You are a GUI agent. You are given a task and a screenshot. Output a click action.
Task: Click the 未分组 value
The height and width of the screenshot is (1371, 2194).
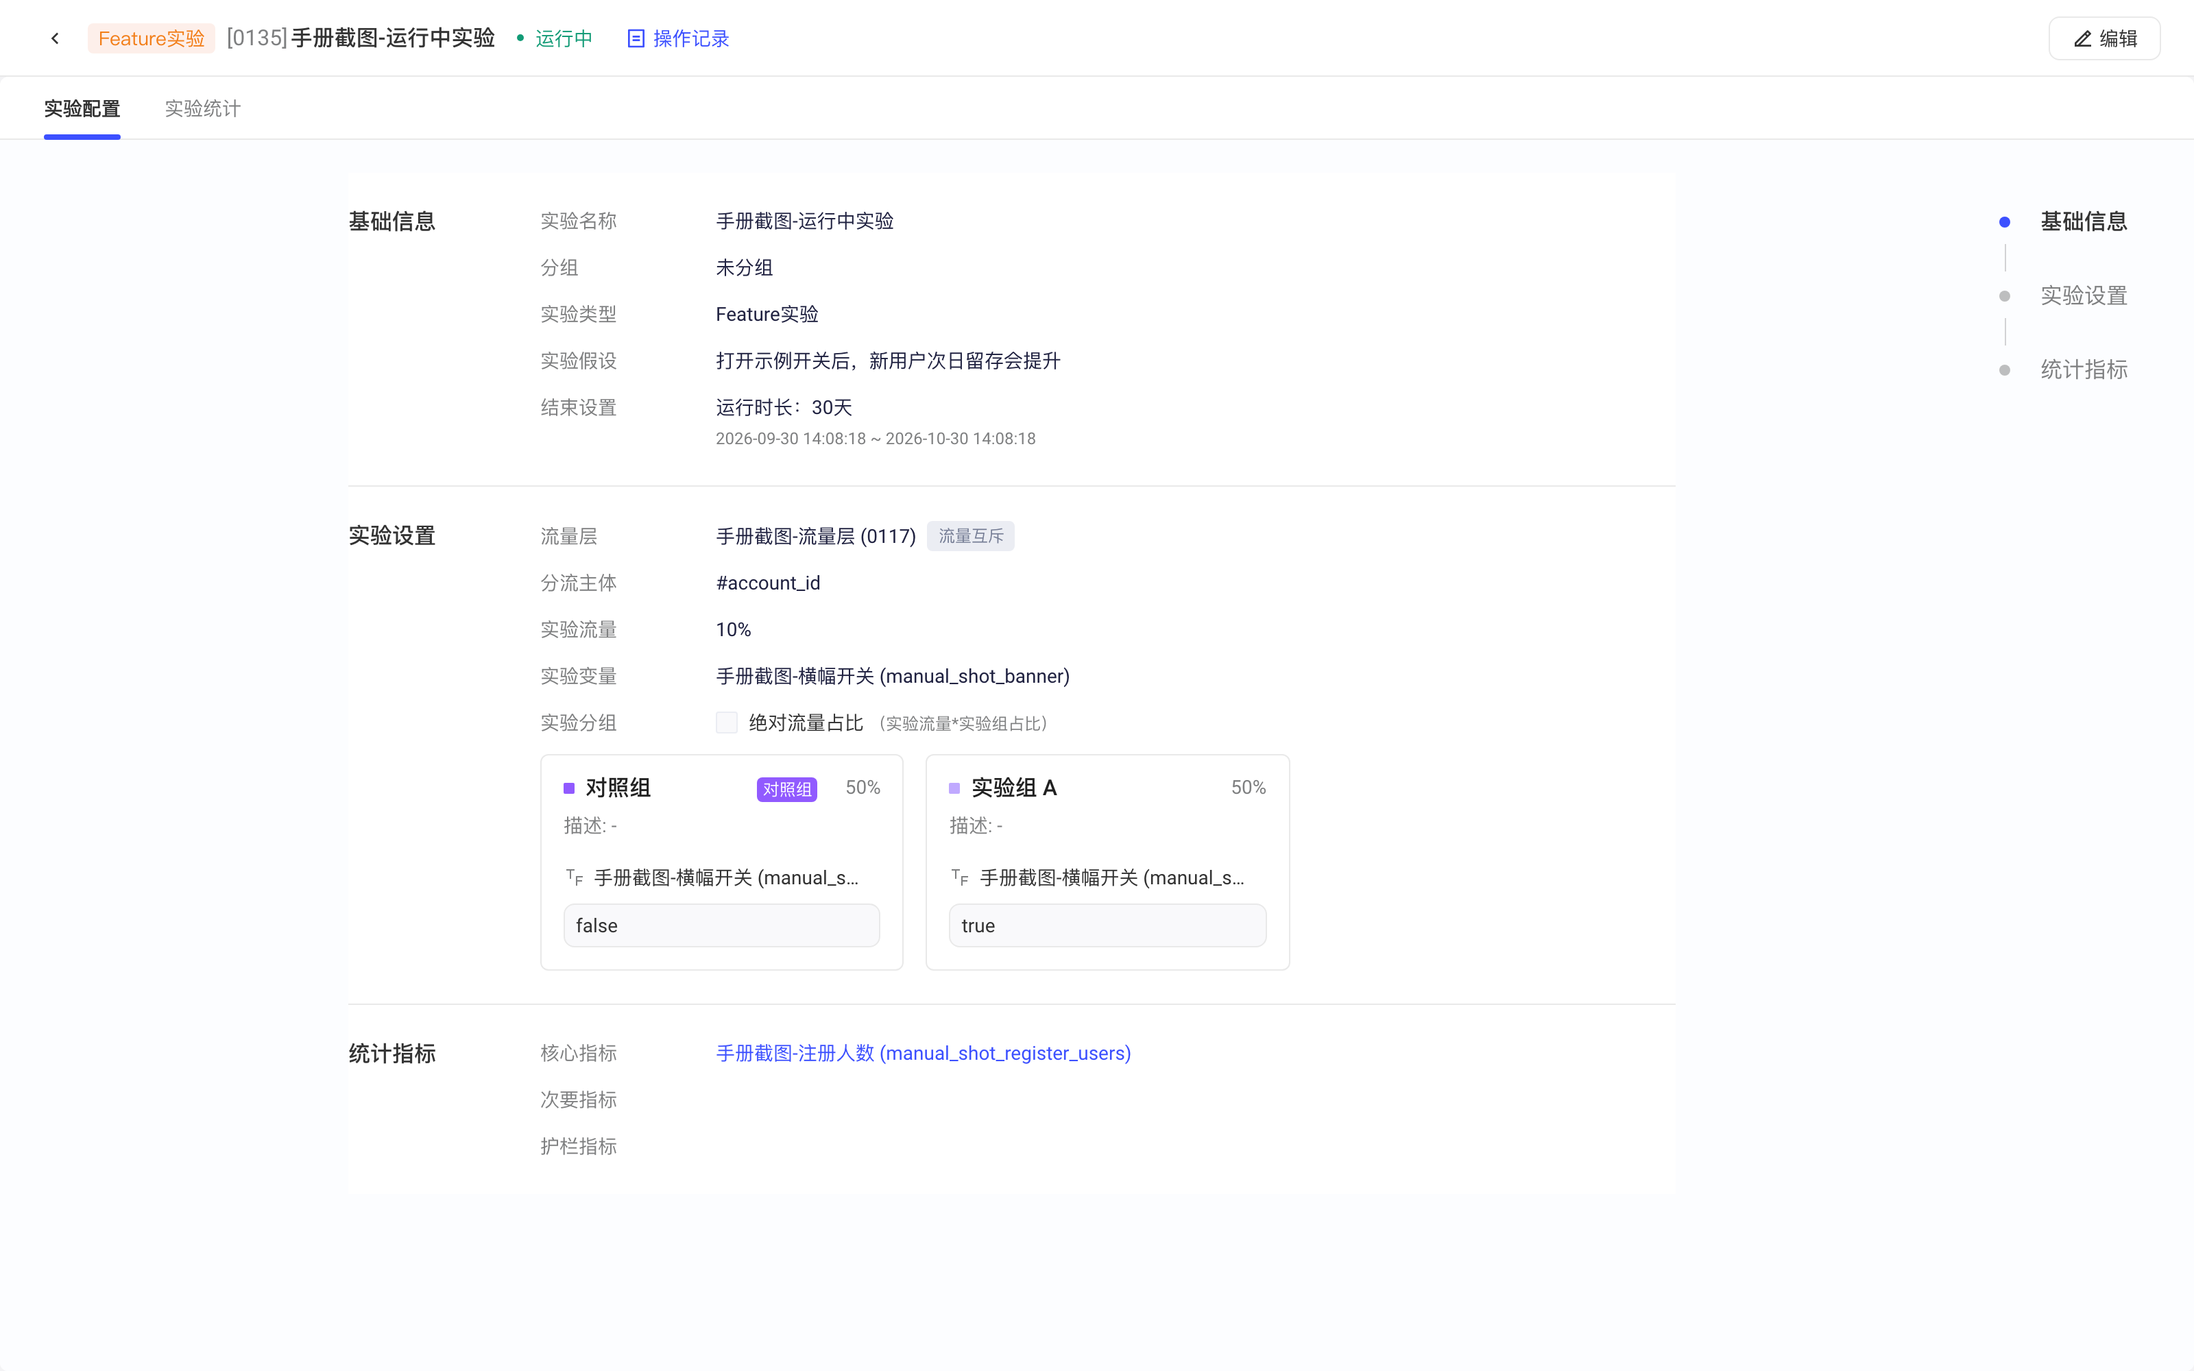745,267
